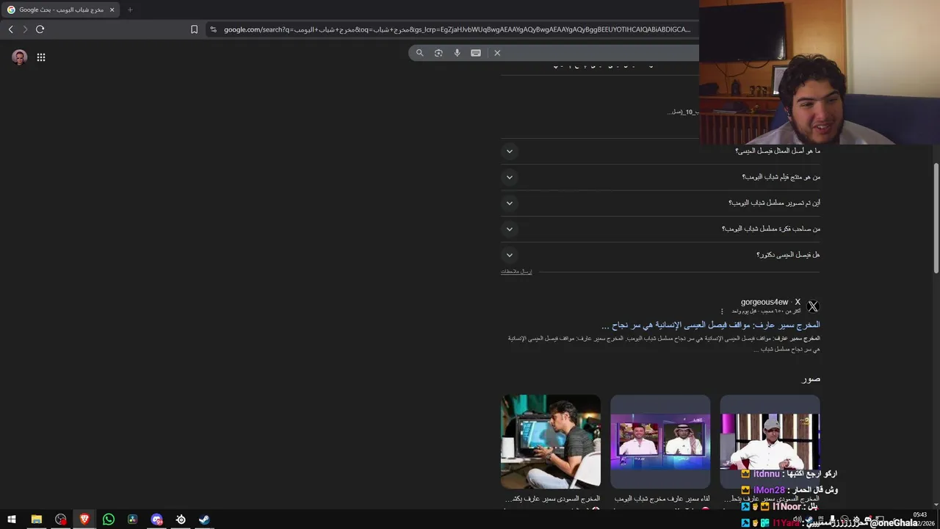Open OBS Studio from the taskbar
The image size is (940, 529).
[x=60, y=519]
